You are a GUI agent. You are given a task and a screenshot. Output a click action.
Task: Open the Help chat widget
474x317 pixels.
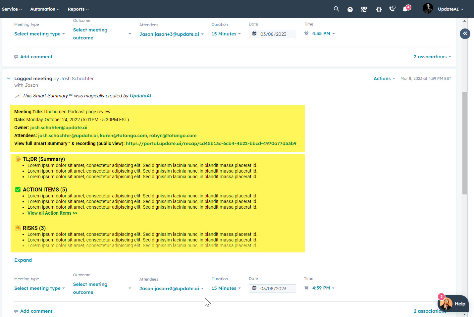453,304
